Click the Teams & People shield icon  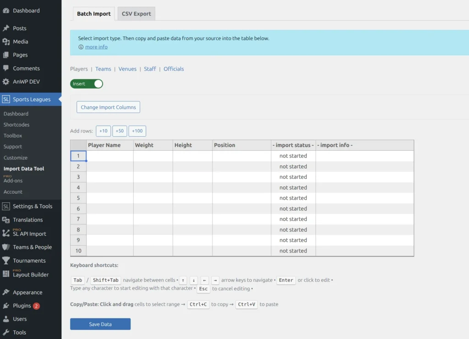6,247
